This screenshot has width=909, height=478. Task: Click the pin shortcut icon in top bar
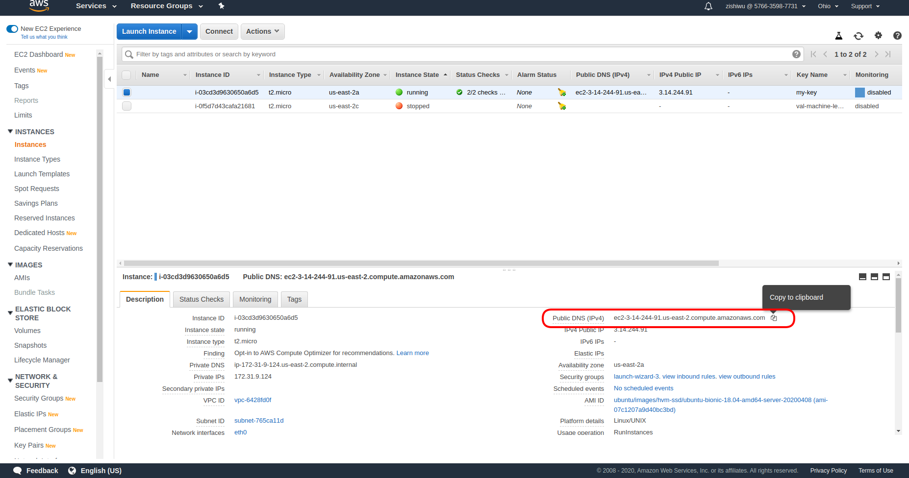(221, 6)
